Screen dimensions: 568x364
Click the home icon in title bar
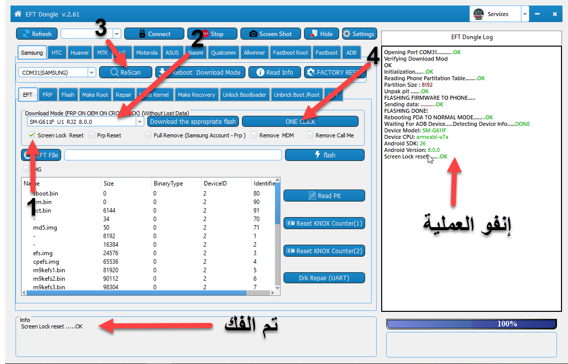click(18, 14)
